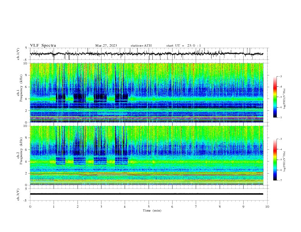Click the ch.3(V) black waveform band

146,194
